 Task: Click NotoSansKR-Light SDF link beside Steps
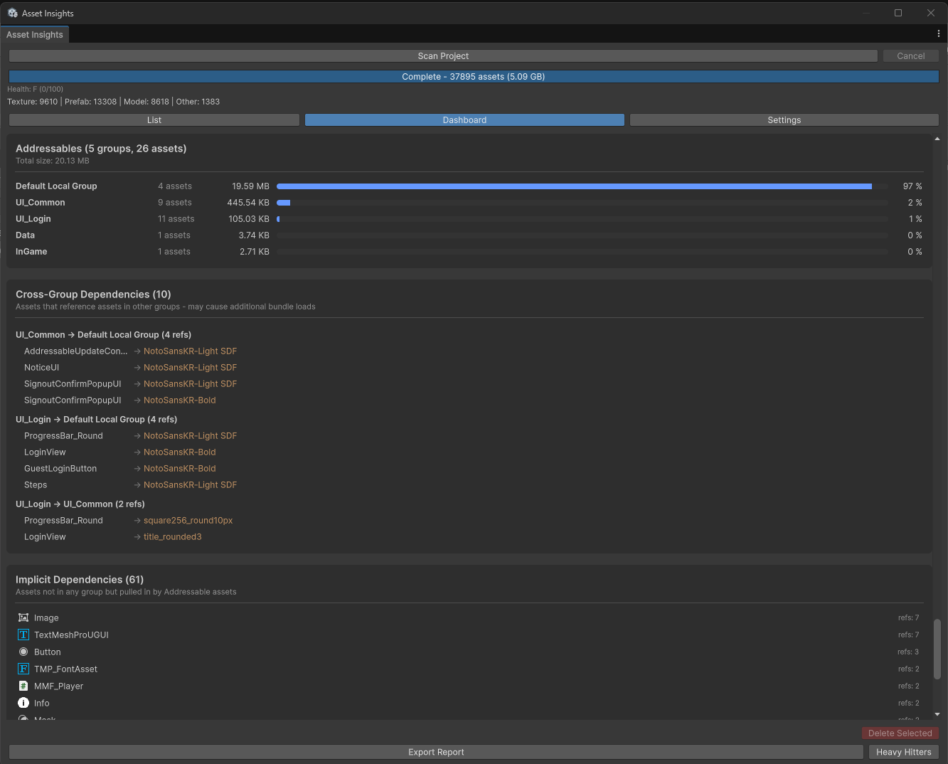[190, 485]
